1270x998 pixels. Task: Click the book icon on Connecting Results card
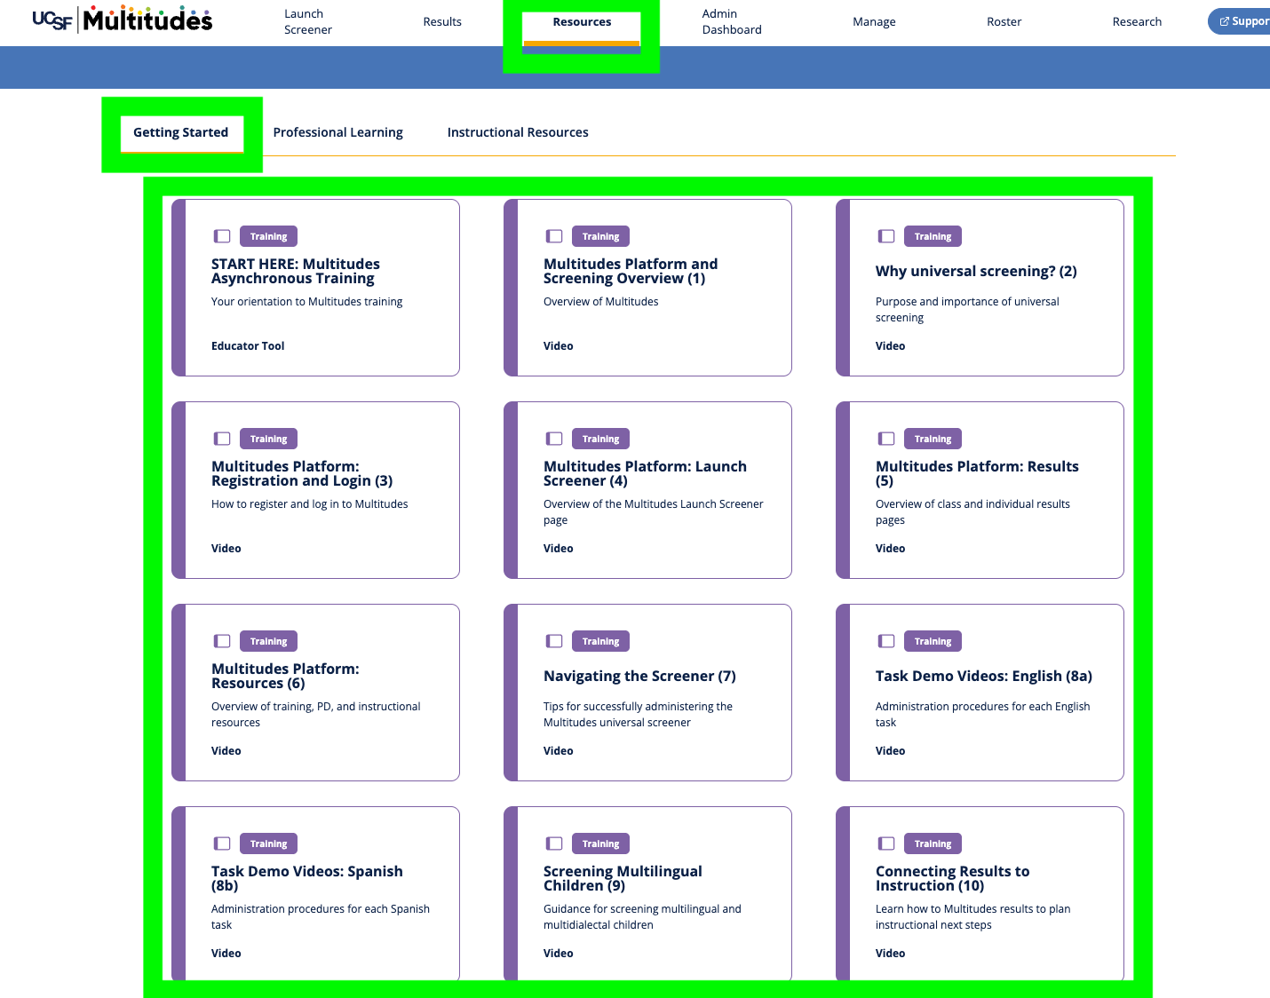click(x=886, y=844)
